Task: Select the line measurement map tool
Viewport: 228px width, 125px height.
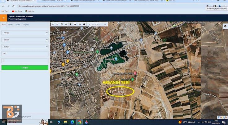Action: coord(80,24)
